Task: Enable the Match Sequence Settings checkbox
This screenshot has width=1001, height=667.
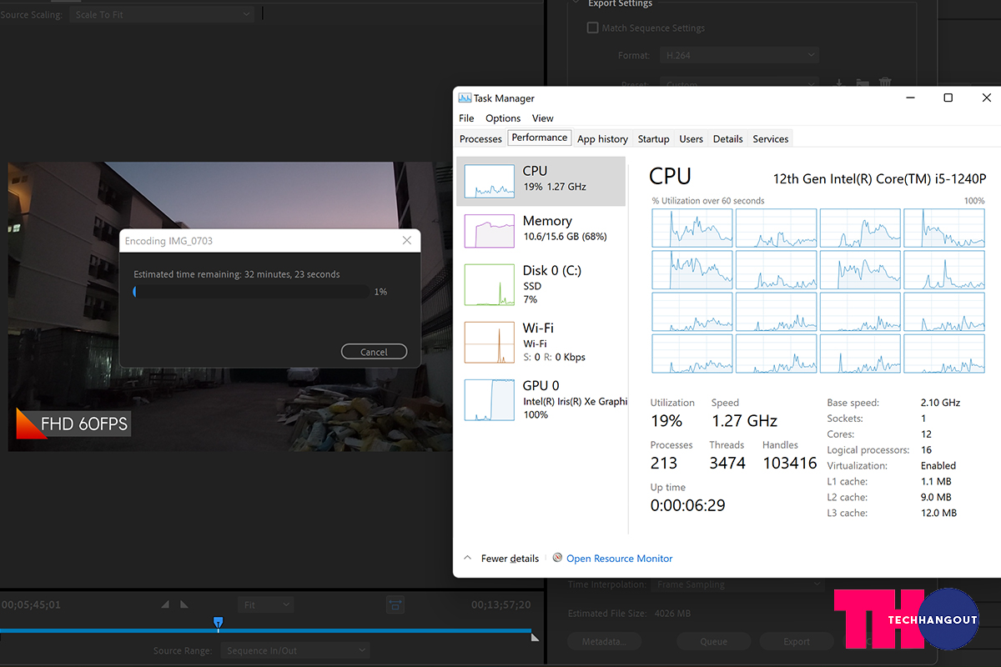Action: click(x=593, y=28)
